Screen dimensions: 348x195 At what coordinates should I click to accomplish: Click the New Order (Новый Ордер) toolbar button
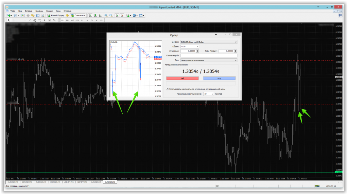(57, 15)
